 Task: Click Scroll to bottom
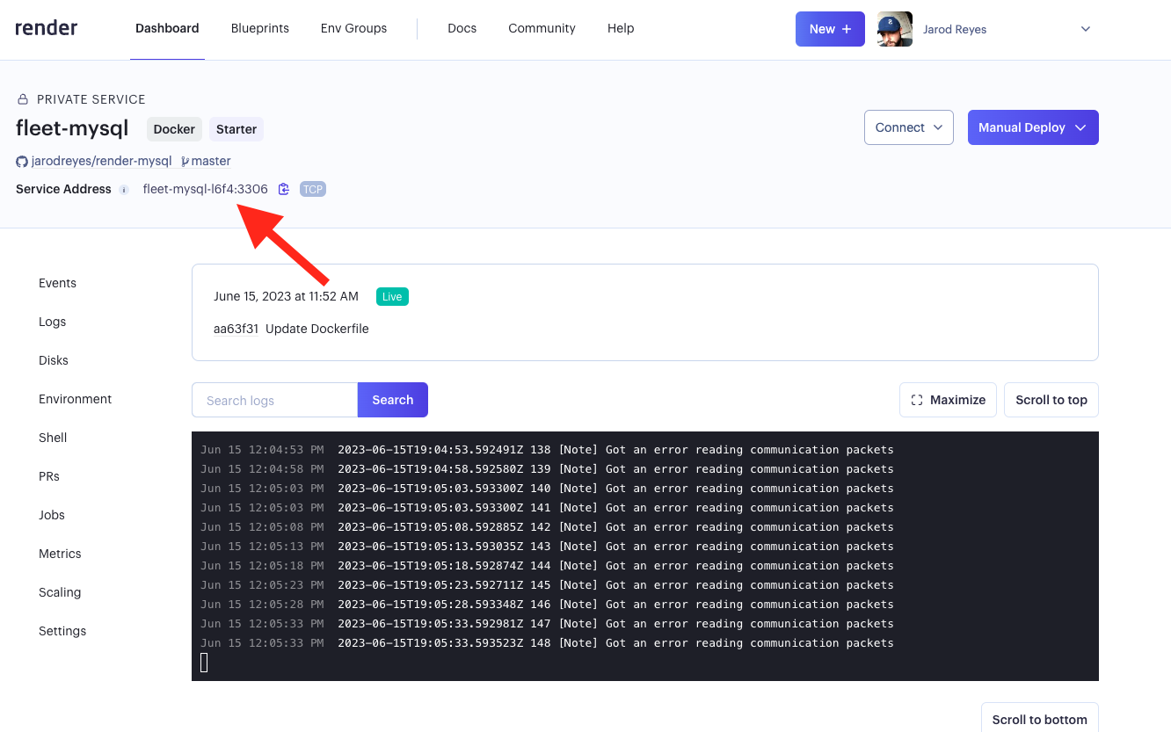1040,719
